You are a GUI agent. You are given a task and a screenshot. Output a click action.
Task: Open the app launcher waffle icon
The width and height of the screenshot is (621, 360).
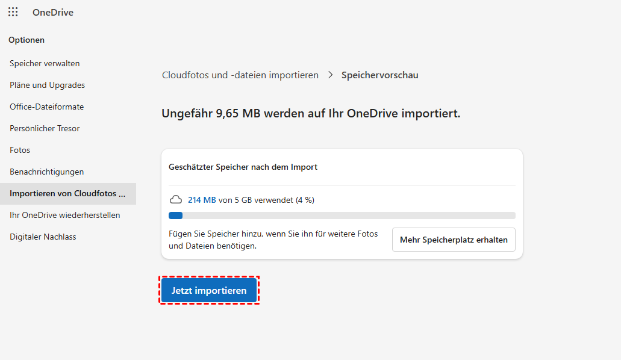pos(13,12)
